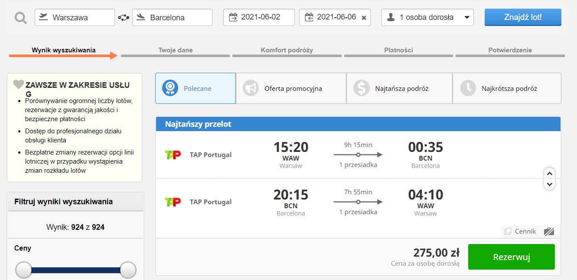Click the Barcelona destination input field
This screenshot has height=280, width=577.
pos(172,17)
